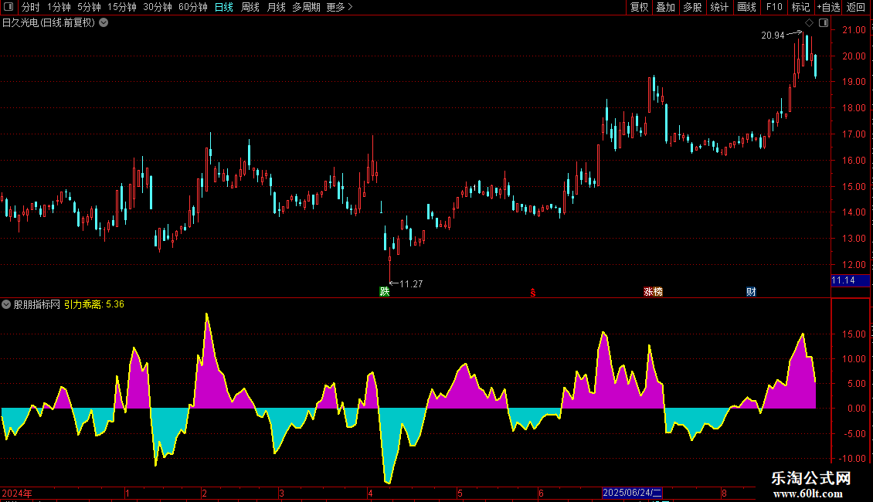Select the 日线 daily chart tab
The image size is (873, 502).
(x=224, y=7)
